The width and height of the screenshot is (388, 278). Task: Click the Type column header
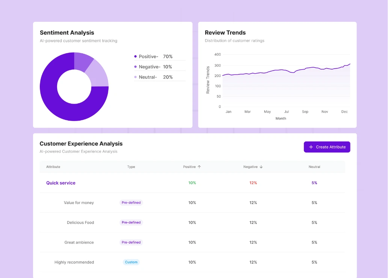(x=131, y=166)
